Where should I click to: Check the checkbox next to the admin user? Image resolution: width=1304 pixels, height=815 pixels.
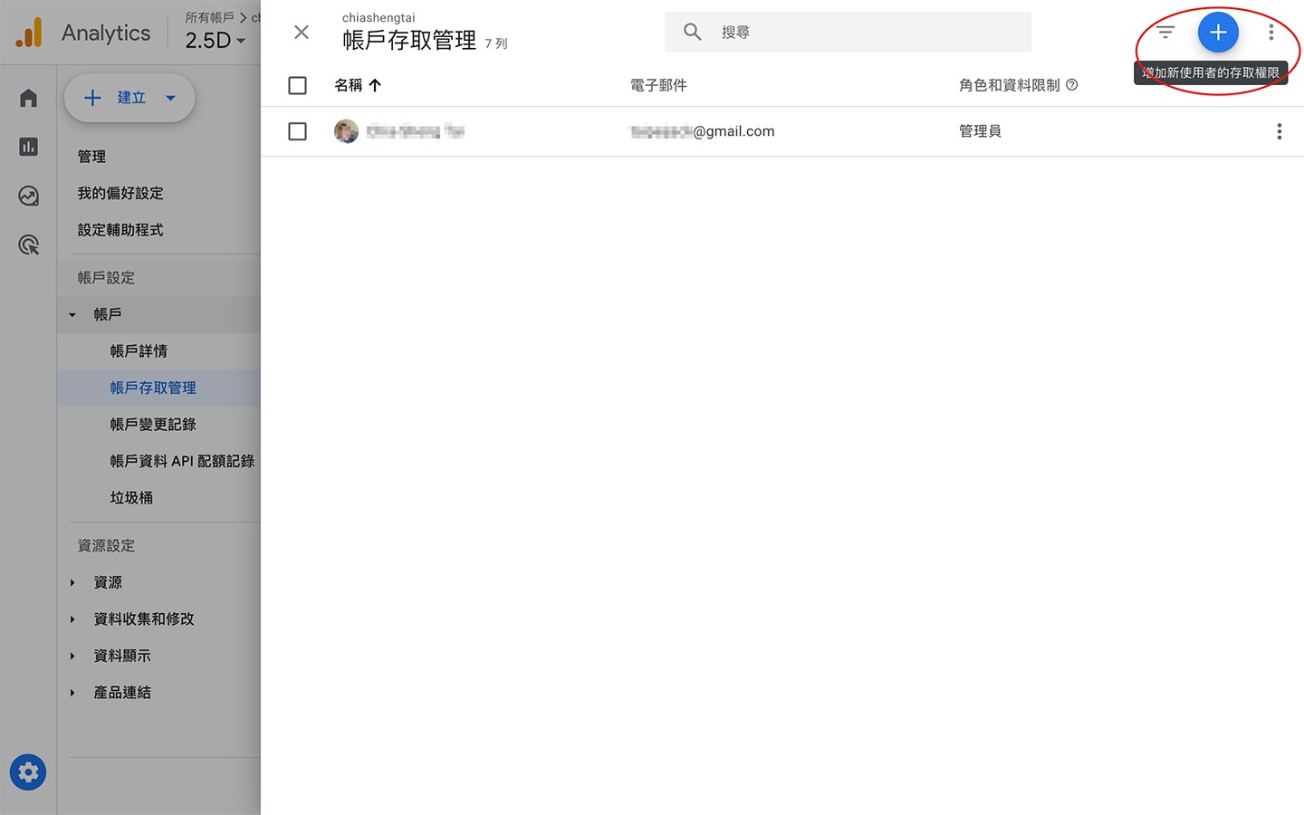[297, 130]
